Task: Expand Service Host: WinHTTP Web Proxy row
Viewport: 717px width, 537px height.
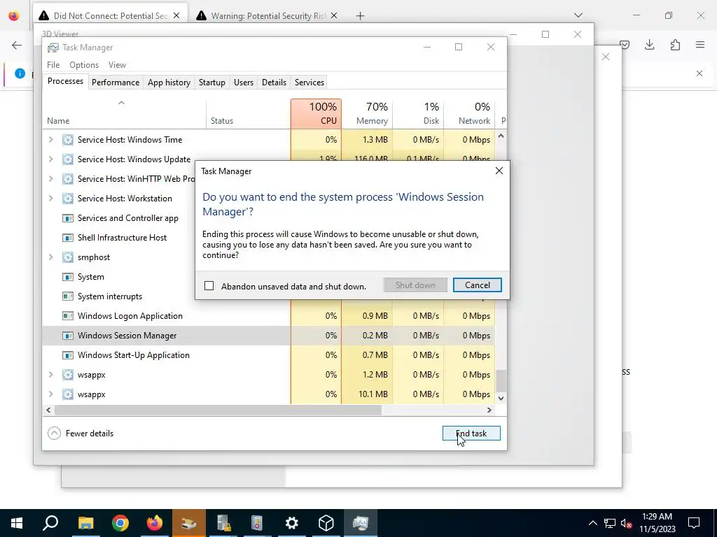Action: pyautogui.click(x=50, y=179)
